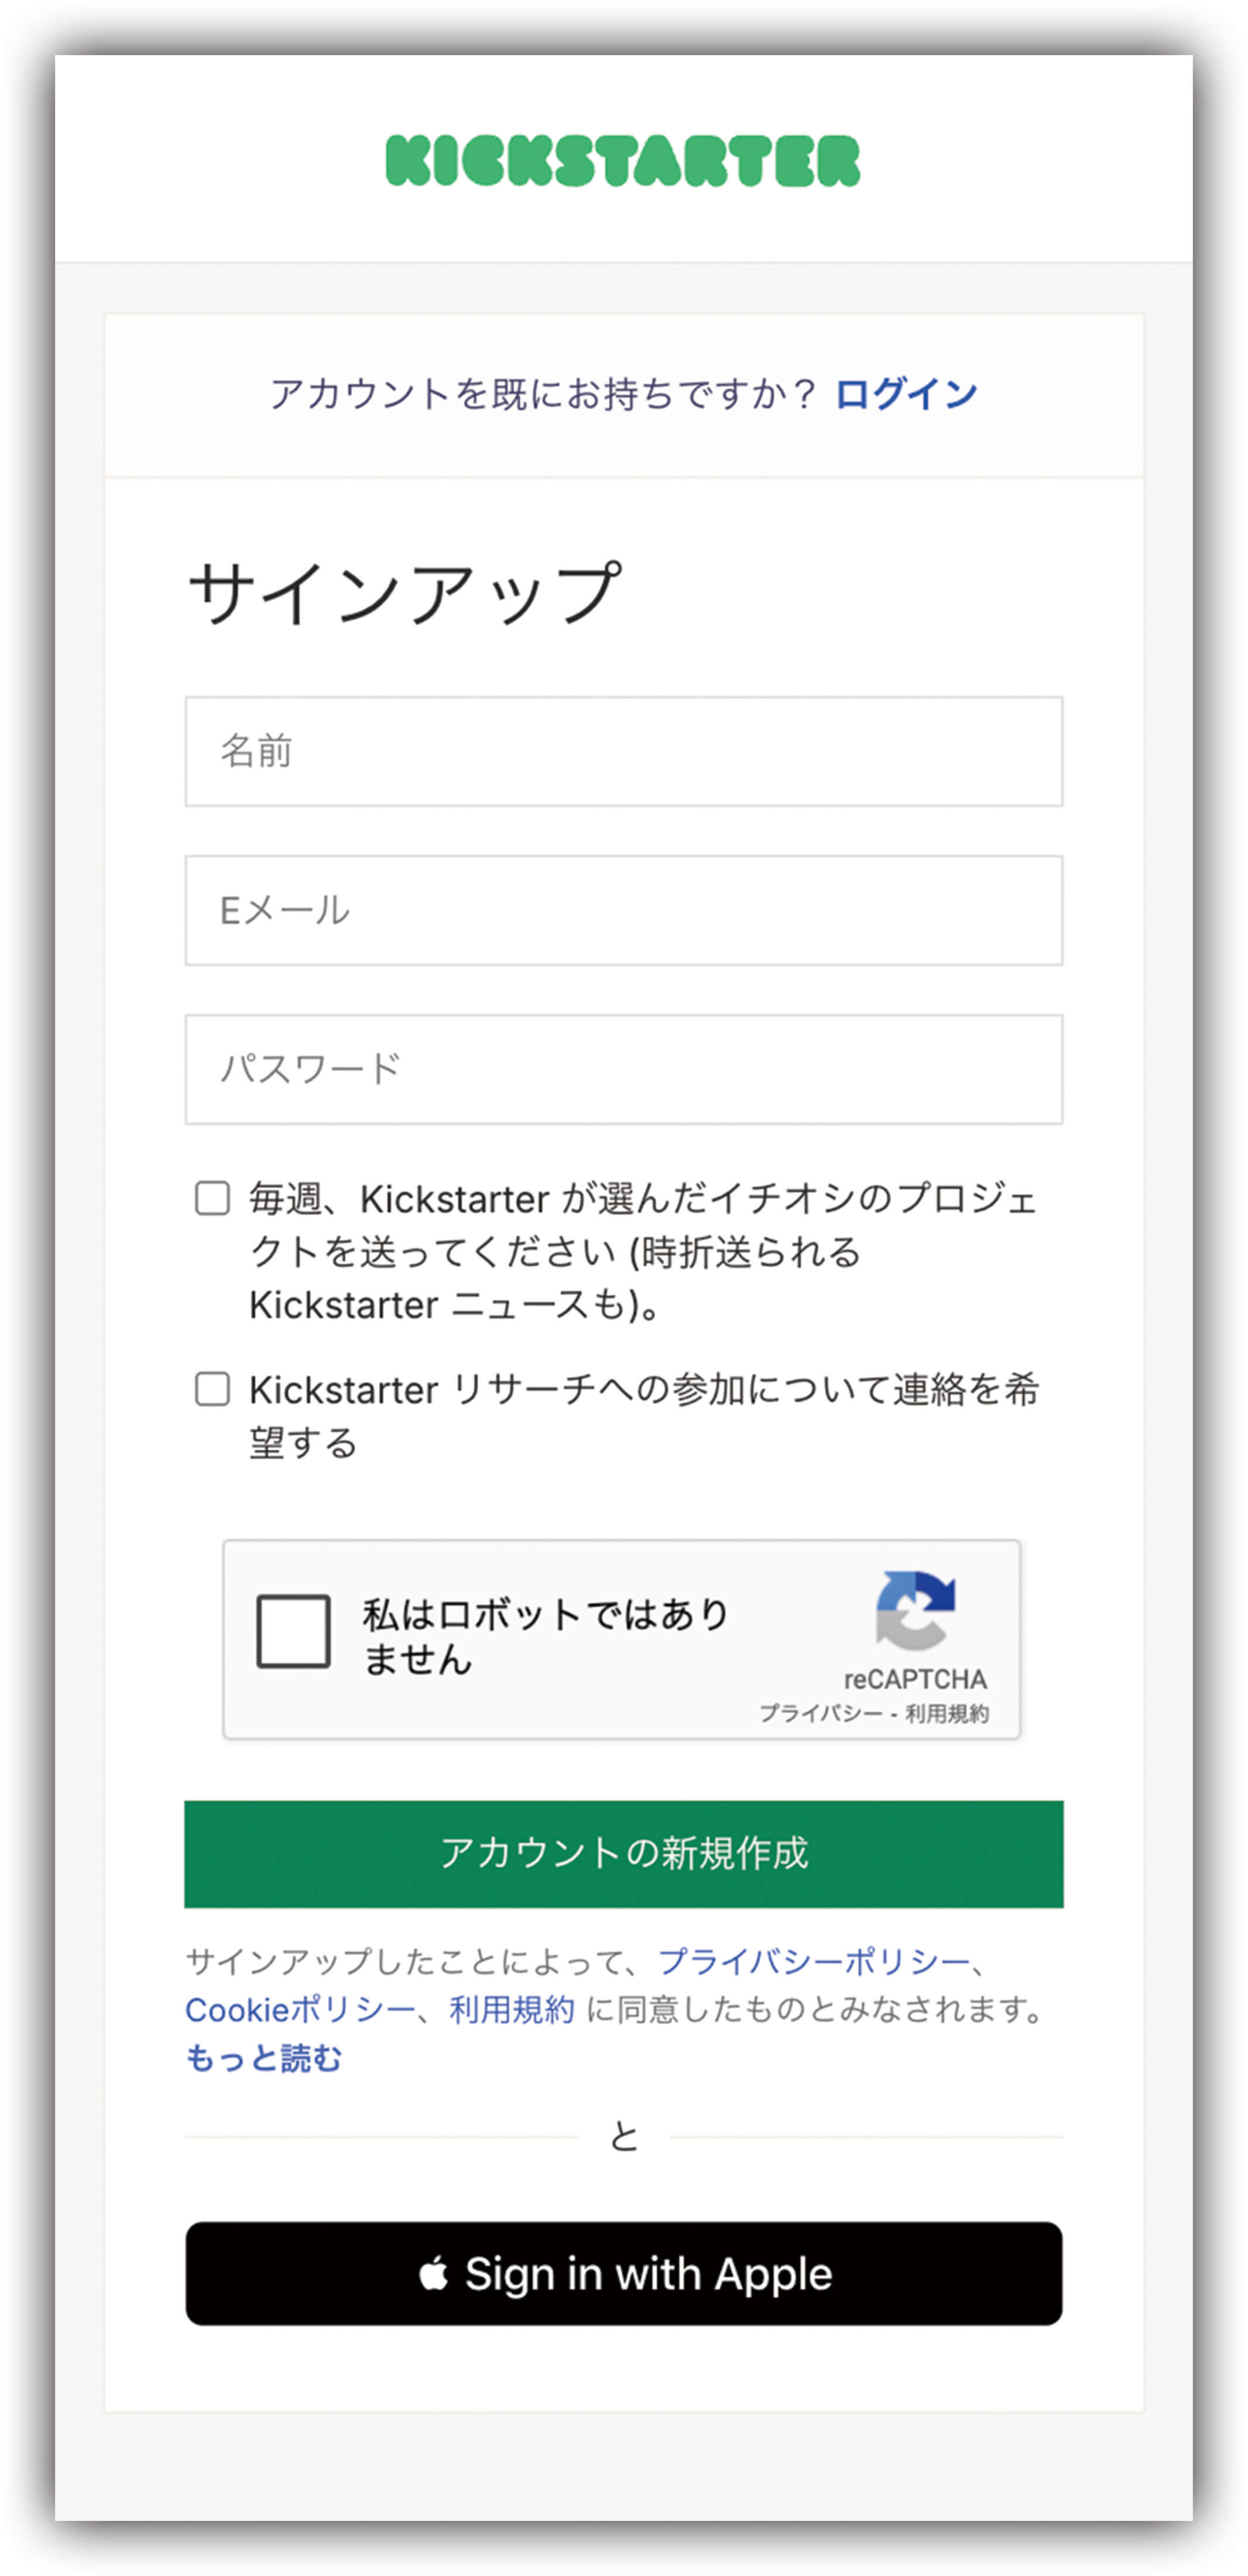Open reCAPTCHA プライバシー link

point(821,1713)
